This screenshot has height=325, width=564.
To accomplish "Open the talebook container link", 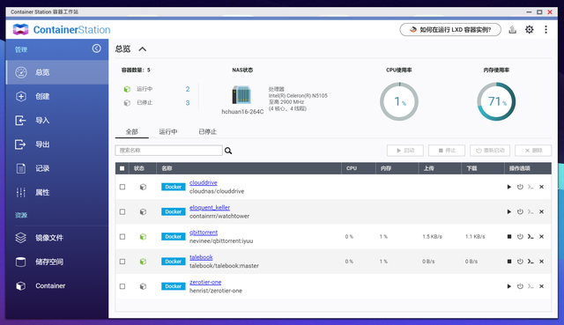I will (x=201, y=257).
